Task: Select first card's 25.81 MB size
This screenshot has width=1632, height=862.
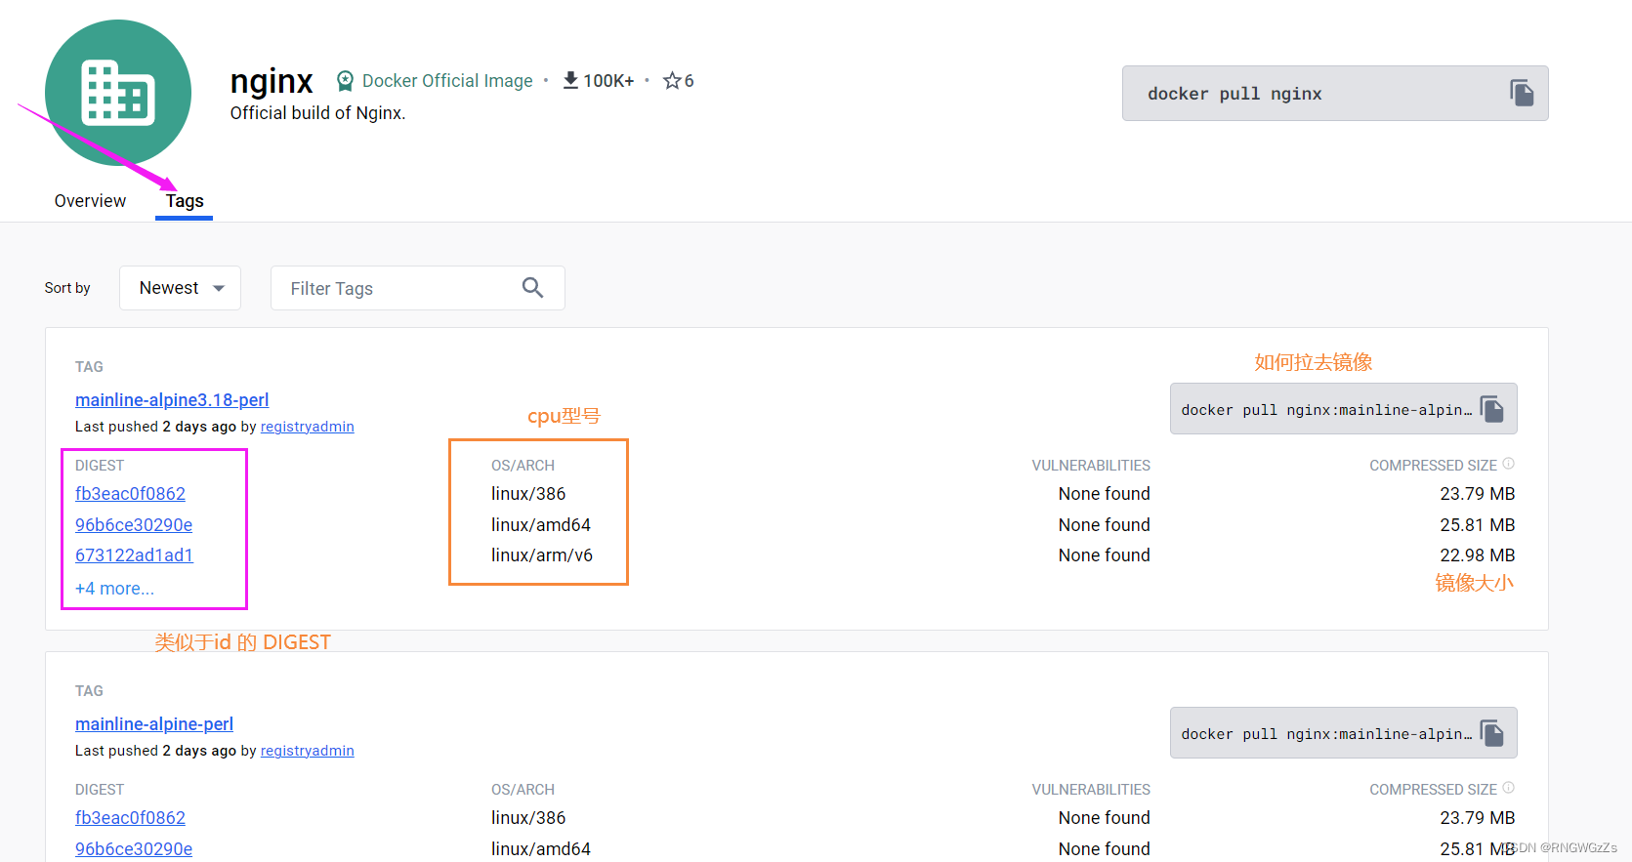Action: [x=1477, y=524]
